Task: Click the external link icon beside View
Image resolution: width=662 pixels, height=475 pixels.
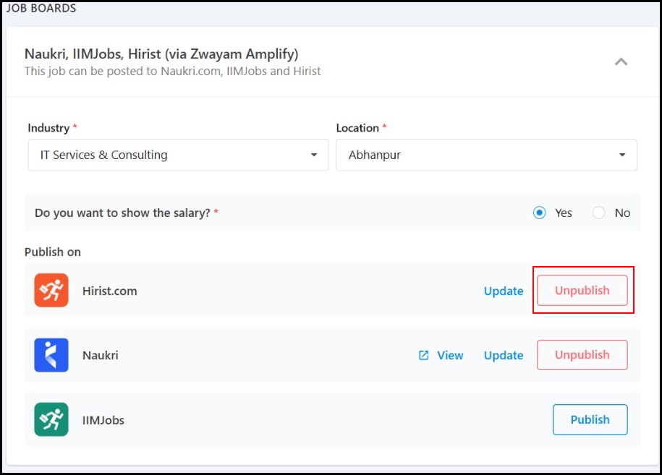Action: point(423,355)
